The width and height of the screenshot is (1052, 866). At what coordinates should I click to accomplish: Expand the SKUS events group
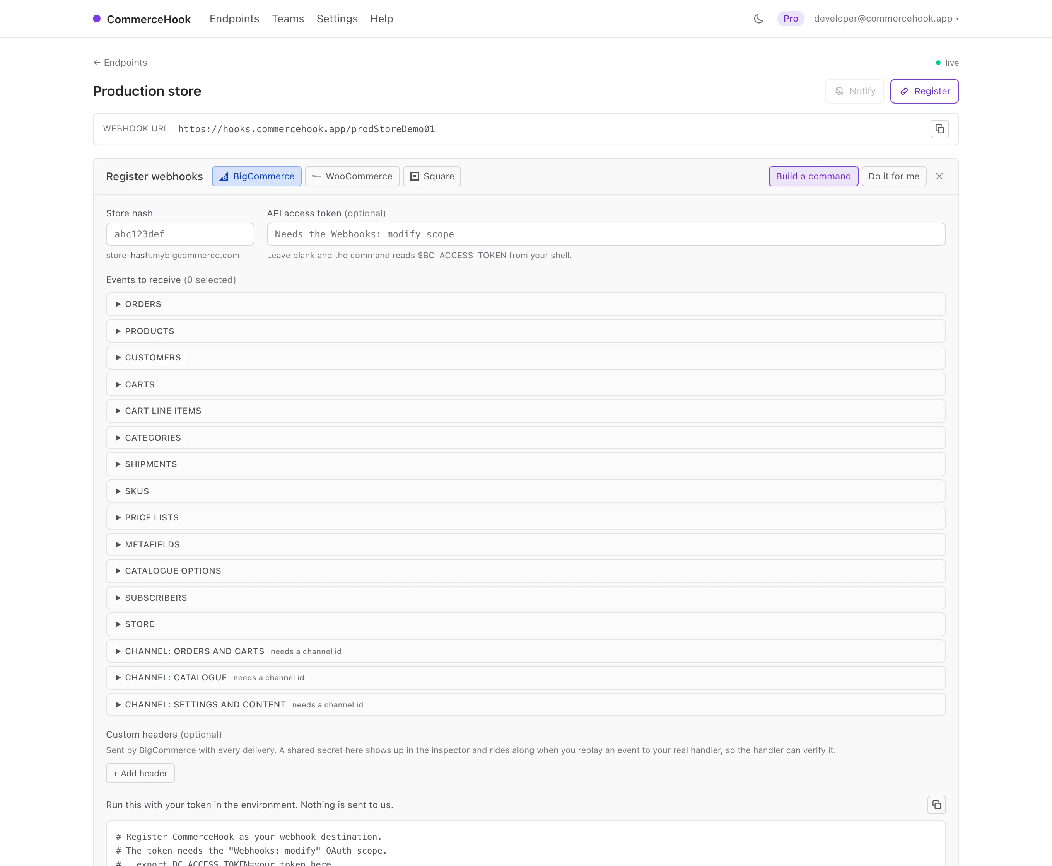click(x=526, y=491)
